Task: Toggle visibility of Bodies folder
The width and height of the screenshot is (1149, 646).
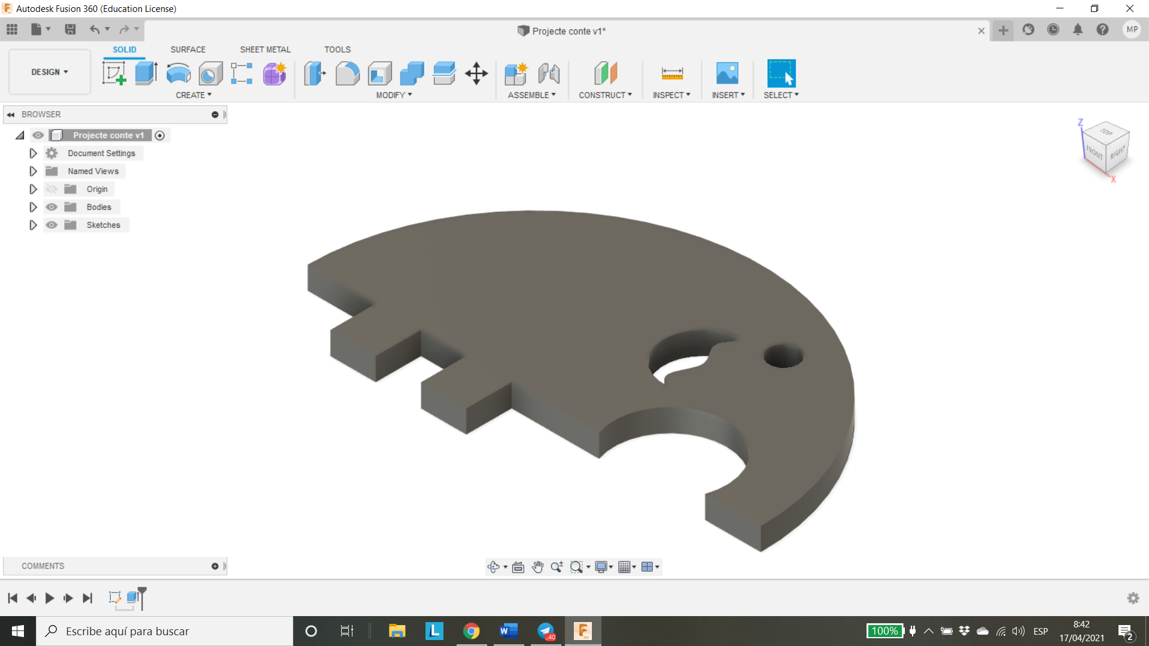Action: [x=51, y=206]
